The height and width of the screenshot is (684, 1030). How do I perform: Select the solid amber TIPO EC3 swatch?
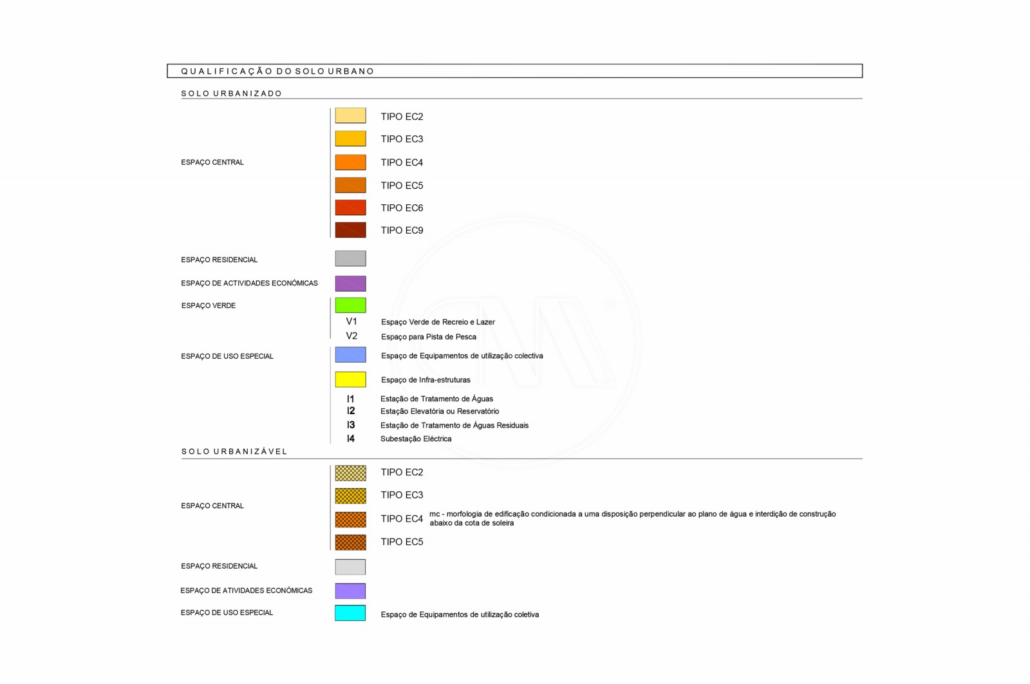tap(350, 138)
